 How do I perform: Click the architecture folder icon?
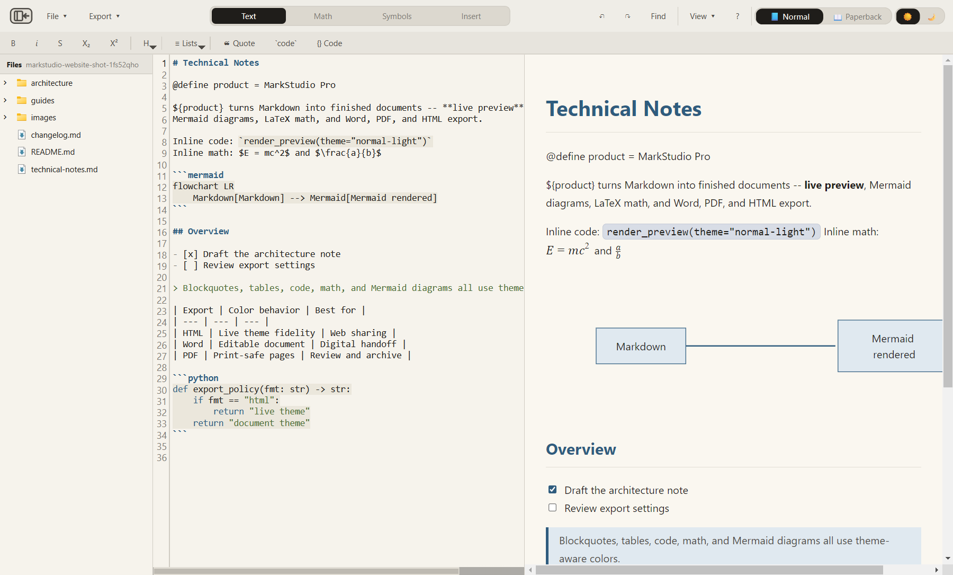click(22, 83)
